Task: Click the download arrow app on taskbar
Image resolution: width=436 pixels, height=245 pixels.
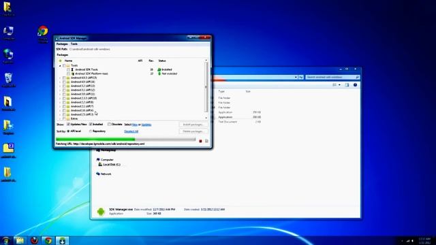Action: pyautogui.click(x=62, y=240)
